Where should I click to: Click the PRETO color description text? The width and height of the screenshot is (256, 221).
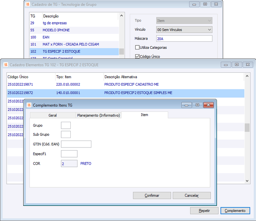[86, 163]
